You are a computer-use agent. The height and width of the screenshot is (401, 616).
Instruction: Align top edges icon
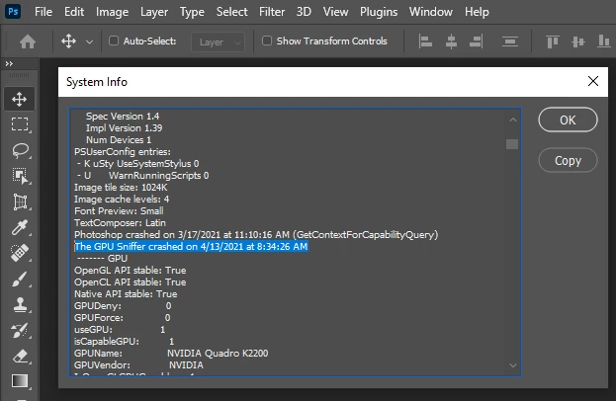[553, 41]
